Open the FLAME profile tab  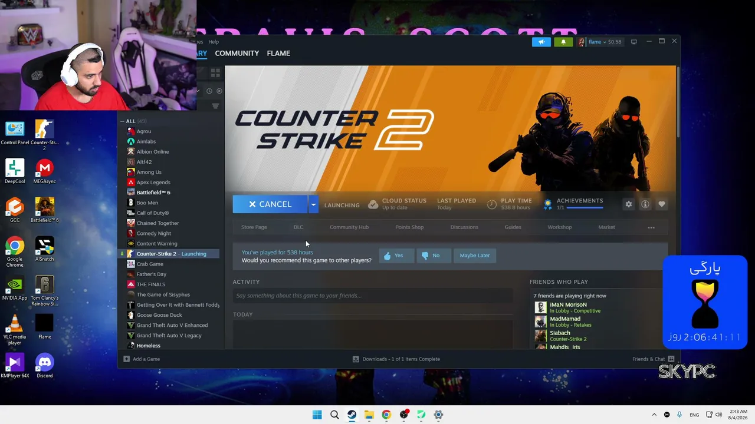point(278,53)
